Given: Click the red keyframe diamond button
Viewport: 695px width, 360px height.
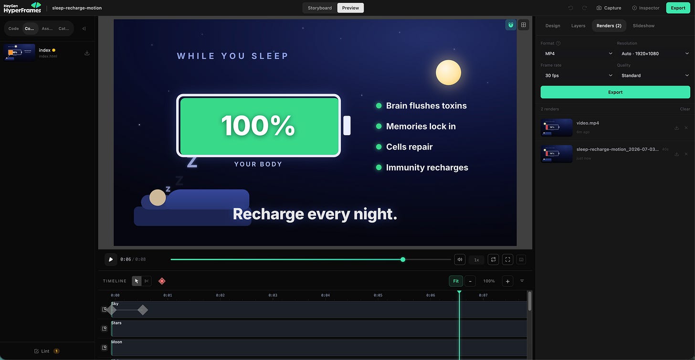Looking at the screenshot, I should click(162, 281).
